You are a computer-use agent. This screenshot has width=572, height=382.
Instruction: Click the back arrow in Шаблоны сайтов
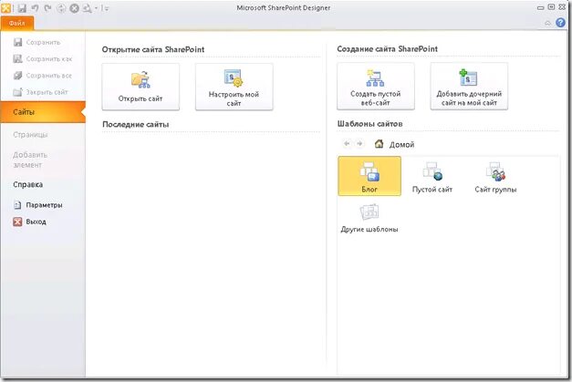pyautogui.click(x=347, y=144)
